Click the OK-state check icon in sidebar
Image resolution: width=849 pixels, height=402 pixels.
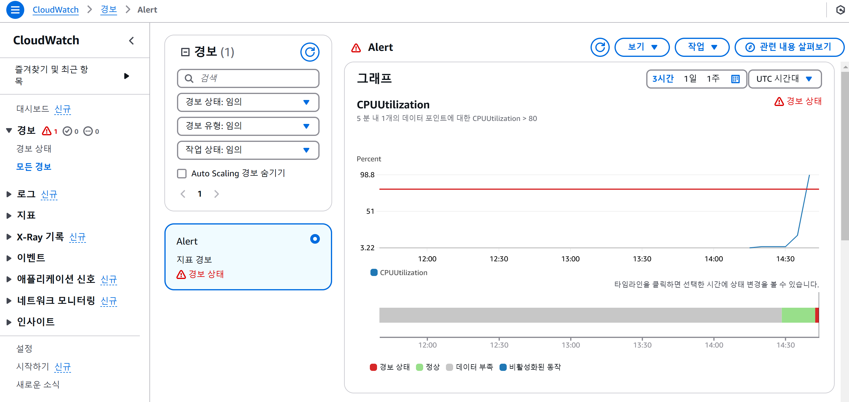tap(67, 131)
